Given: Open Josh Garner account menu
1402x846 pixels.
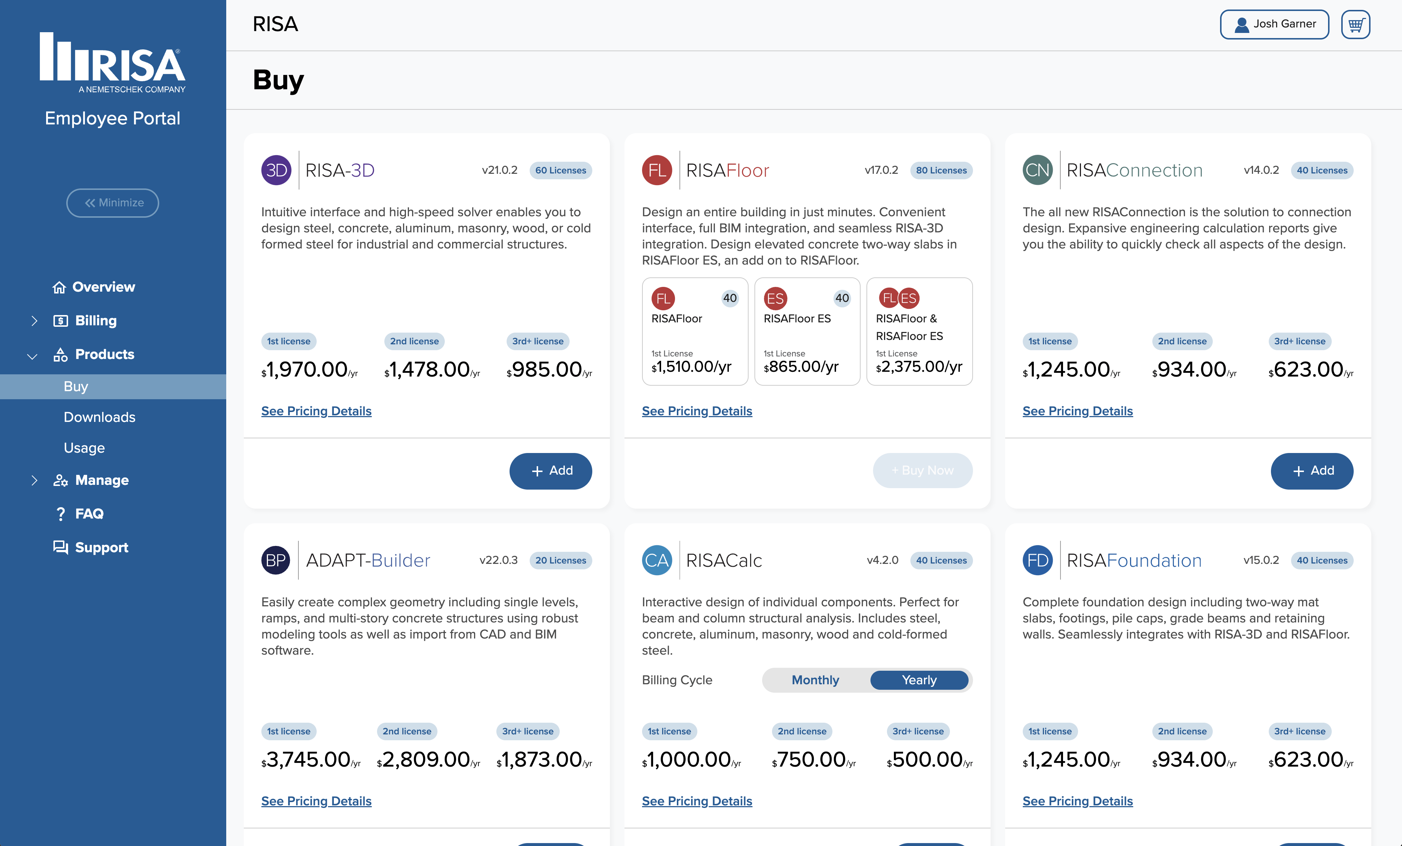Looking at the screenshot, I should (x=1274, y=25).
